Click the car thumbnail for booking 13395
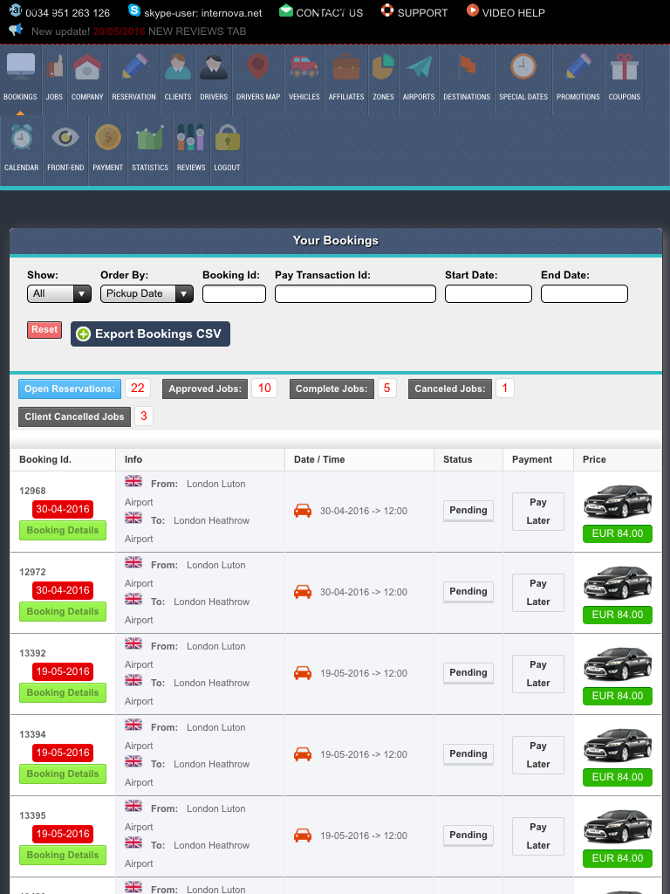The height and width of the screenshot is (894, 670). tap(618, 826)
